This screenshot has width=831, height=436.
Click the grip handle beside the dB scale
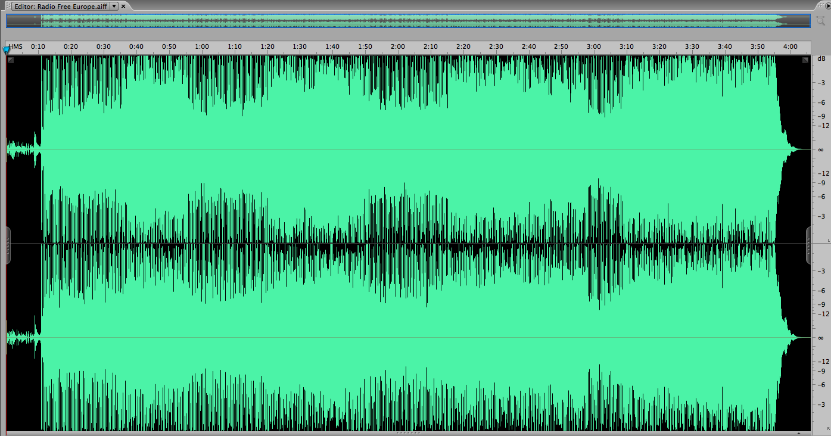pos(808,245)
